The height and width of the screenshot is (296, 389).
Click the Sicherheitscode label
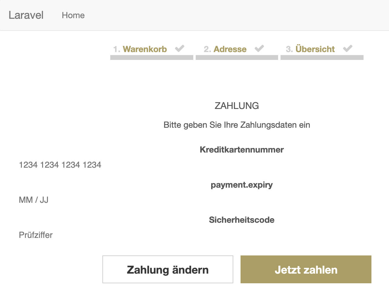pyautogui.click(x=242, y=220)
